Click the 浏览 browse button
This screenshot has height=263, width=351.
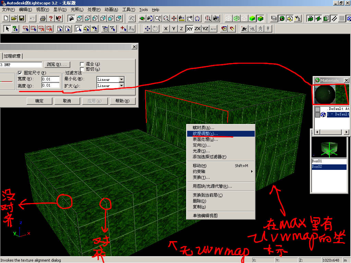tap(57, 64)
